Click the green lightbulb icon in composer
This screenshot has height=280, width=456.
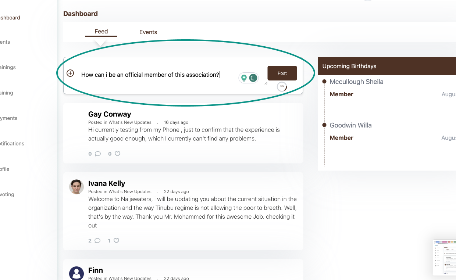point(244,78)
